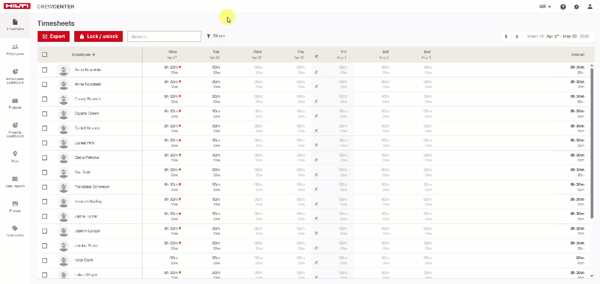600x284 pixels.
Task: Expand the GB language dropdown
Action: 545,7
